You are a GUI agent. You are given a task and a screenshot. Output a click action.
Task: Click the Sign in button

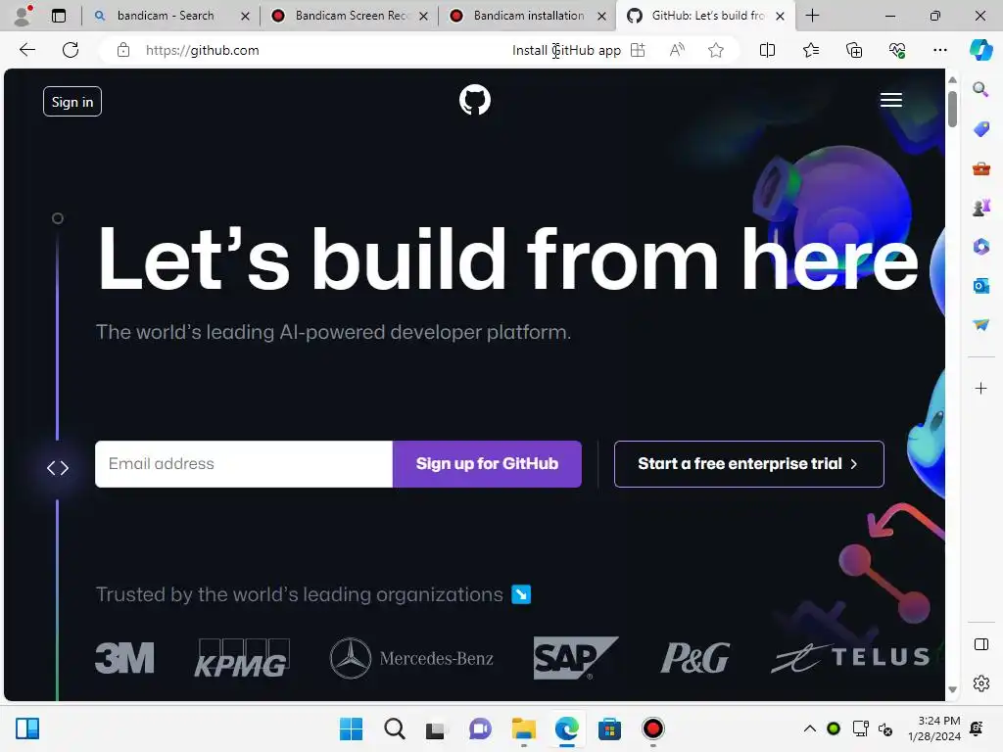tap(72, 102)
